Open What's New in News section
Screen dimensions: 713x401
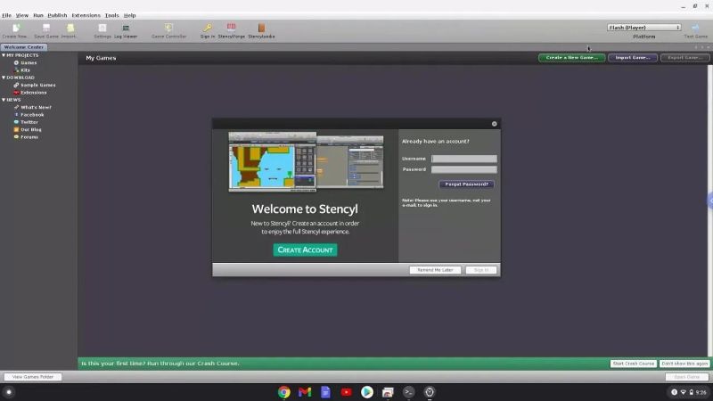coord(36,107)
